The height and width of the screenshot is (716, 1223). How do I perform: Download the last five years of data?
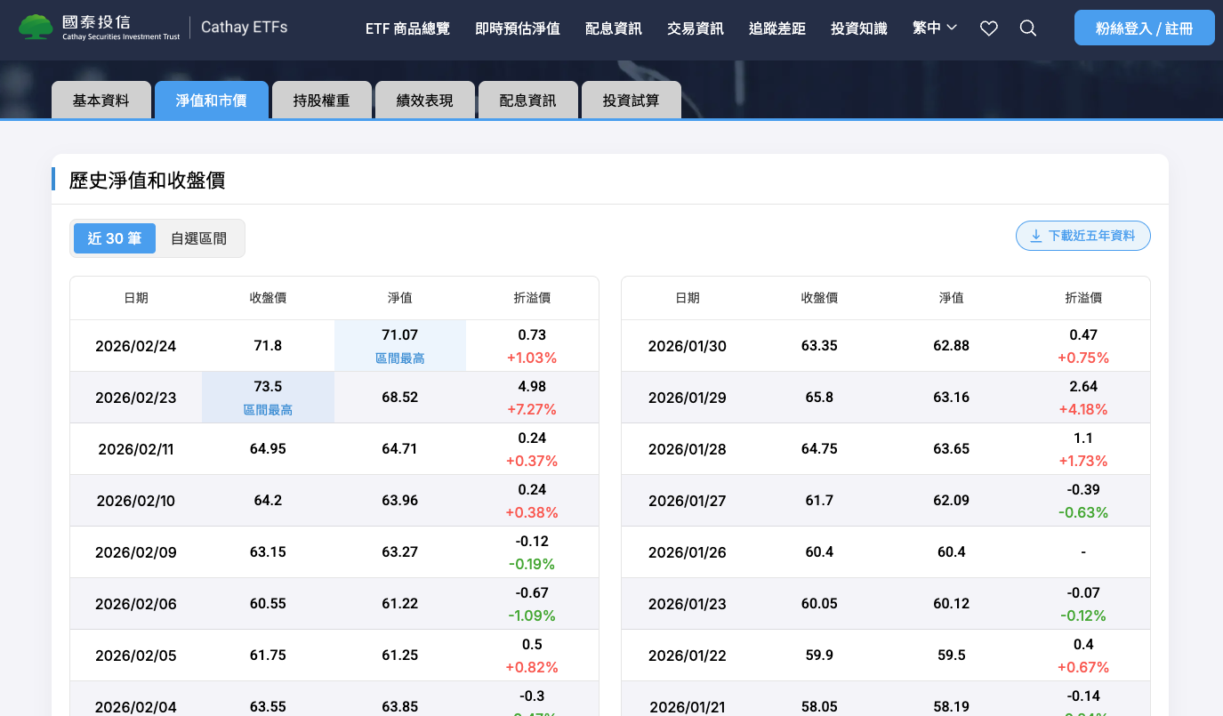[x=1082, y=236]
